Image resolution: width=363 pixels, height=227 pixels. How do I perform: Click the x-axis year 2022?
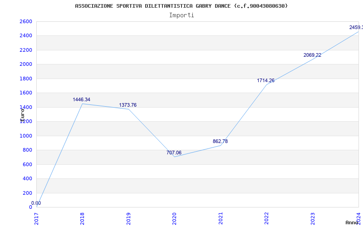pos(266,218)
